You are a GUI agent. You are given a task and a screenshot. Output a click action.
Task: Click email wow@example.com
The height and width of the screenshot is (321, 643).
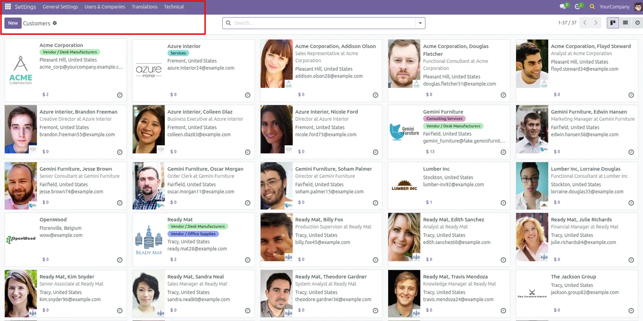(x=61, y=235)
